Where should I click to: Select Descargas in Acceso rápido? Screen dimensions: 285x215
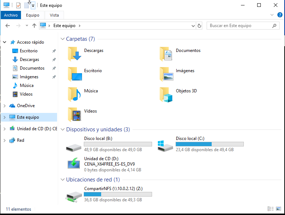coord(29,60)
